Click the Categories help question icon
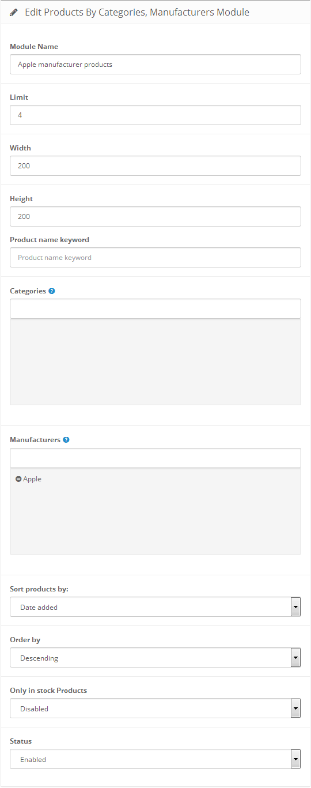The height and width of the screenshot is (788, 311). 52,291
